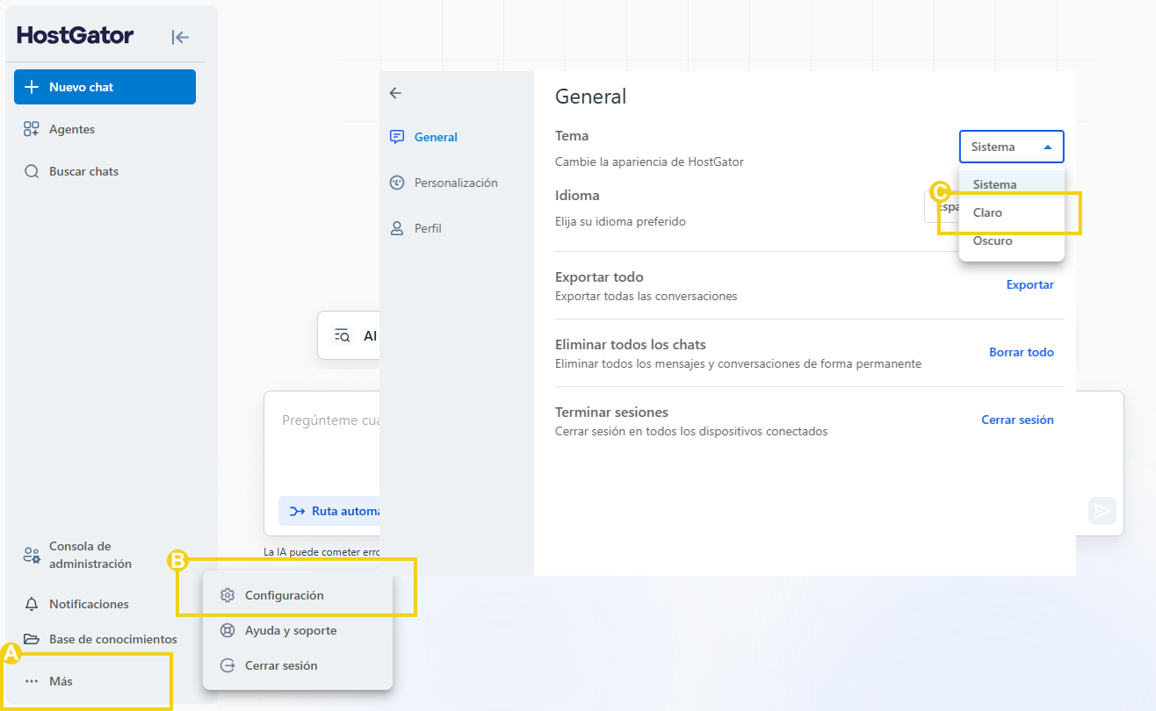Click the Ruta automática routing button
Image resolution: width=1156 pixels, height=711 pixels.
tap(329, 511)
